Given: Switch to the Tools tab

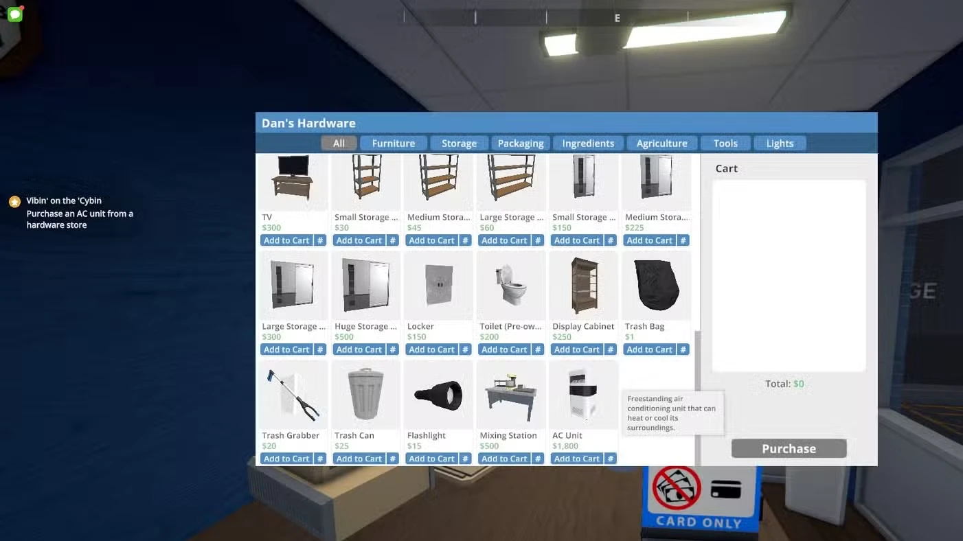Looking at the screenshot, I should [x=725, y=143].
